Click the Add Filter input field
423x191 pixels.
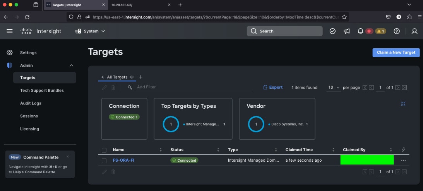click(x=194, y=87)
